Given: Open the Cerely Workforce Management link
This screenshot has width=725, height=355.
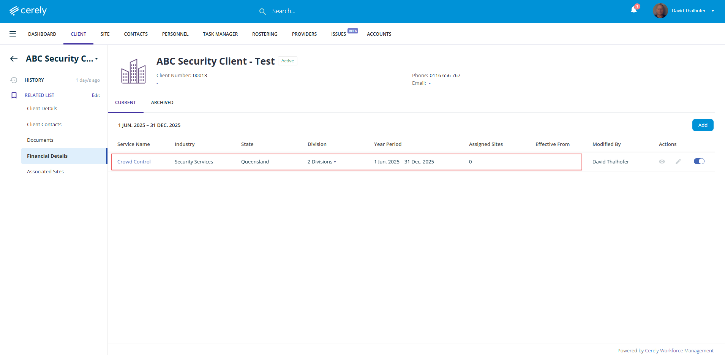Looking at the screenshot, I should point(679,350).
